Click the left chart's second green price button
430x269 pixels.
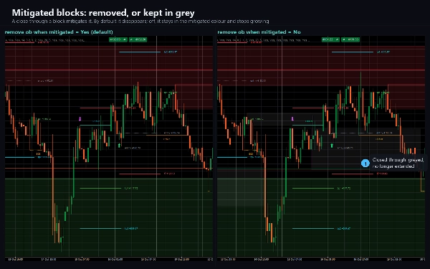138,39
